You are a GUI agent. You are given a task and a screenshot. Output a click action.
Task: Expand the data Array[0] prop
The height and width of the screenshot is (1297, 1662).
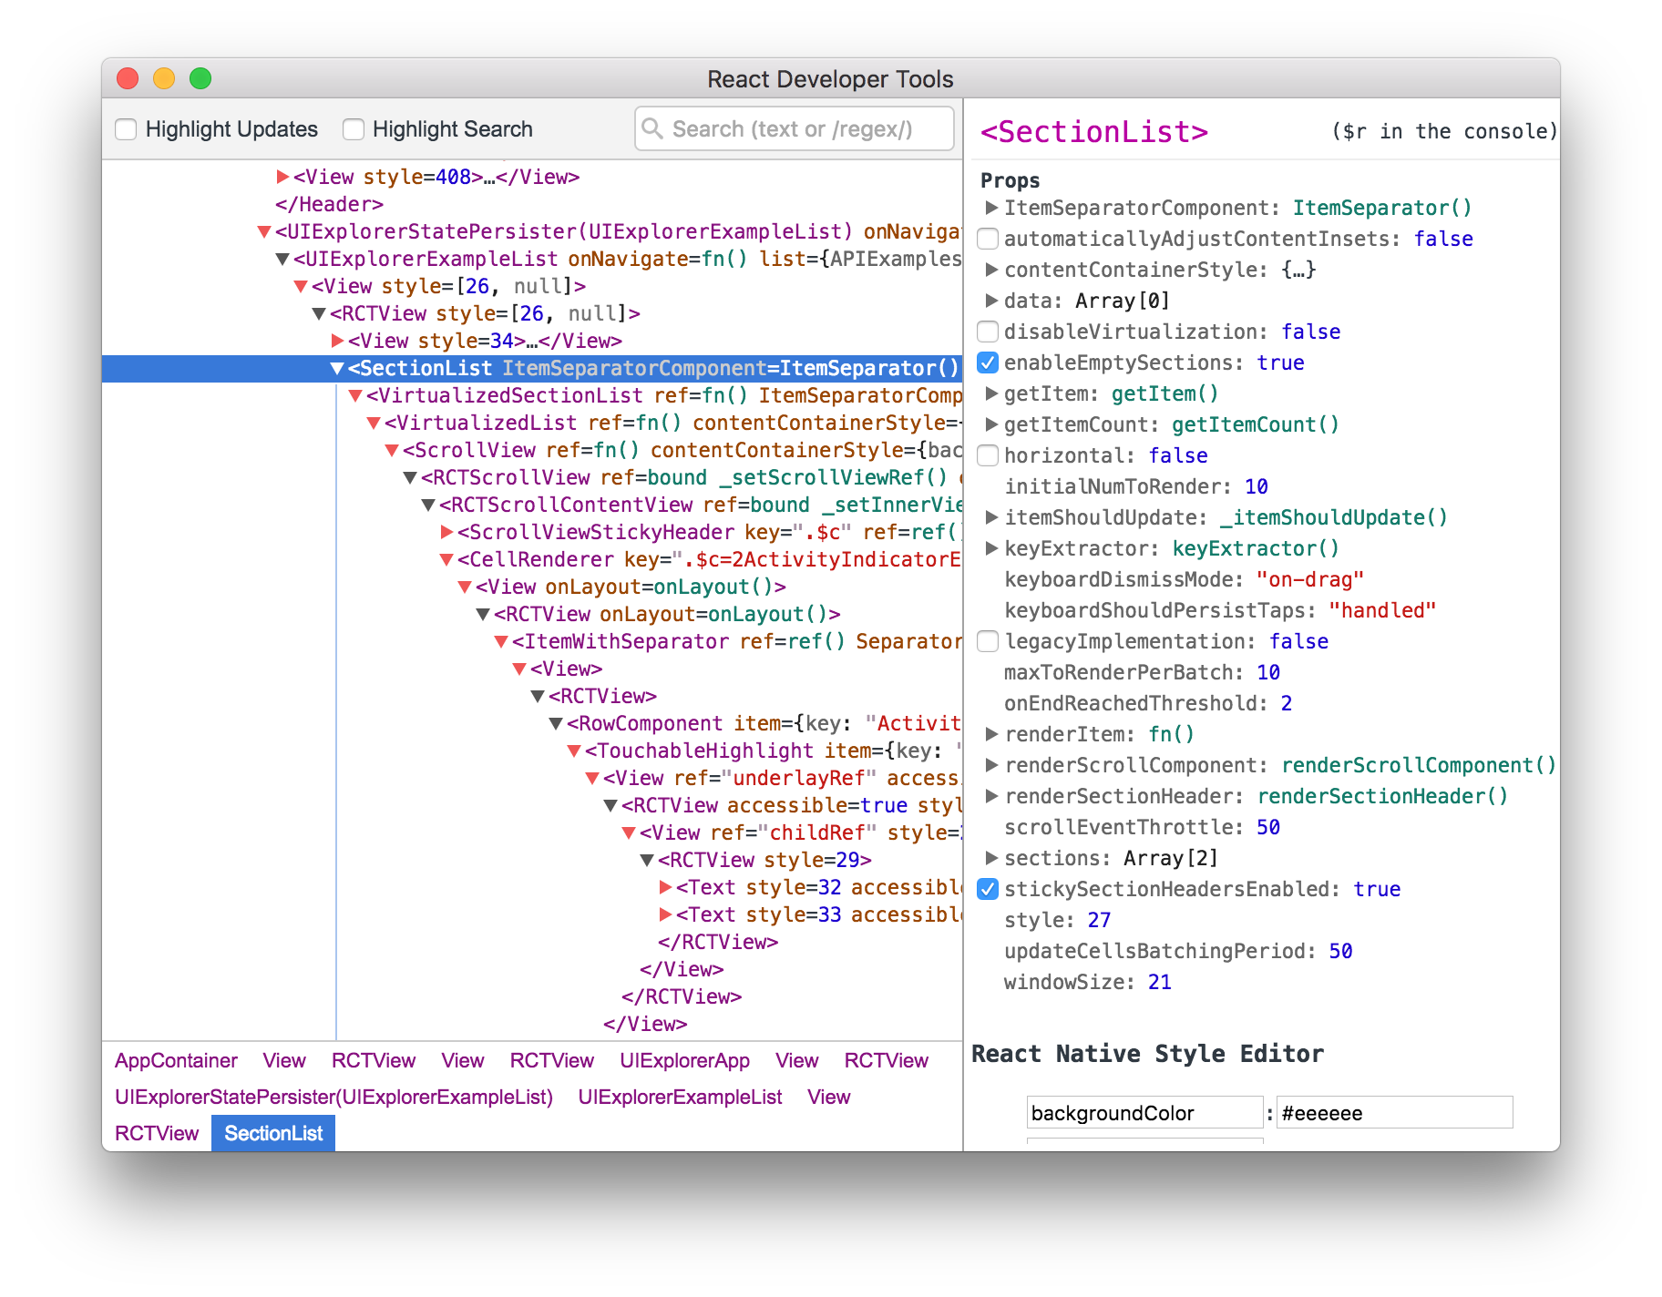[x=990, y=301]
